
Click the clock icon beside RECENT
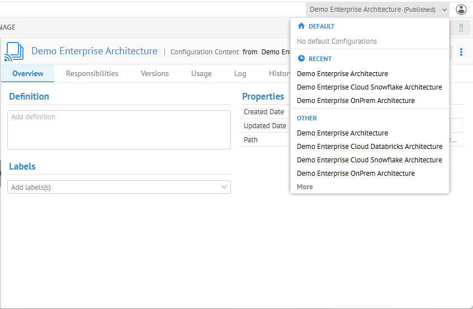tap(301, 59)
